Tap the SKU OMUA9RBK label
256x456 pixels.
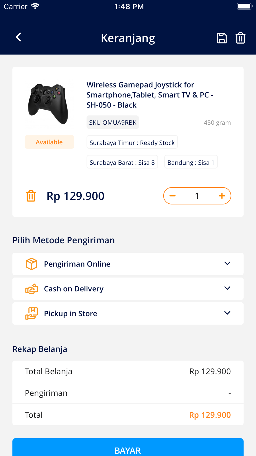(113, 122)
